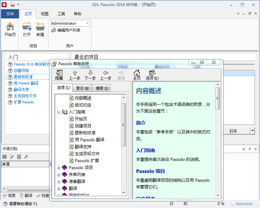Click 编辑用户列表 user icon button
The image size is (260, 208).
(66, 31)
